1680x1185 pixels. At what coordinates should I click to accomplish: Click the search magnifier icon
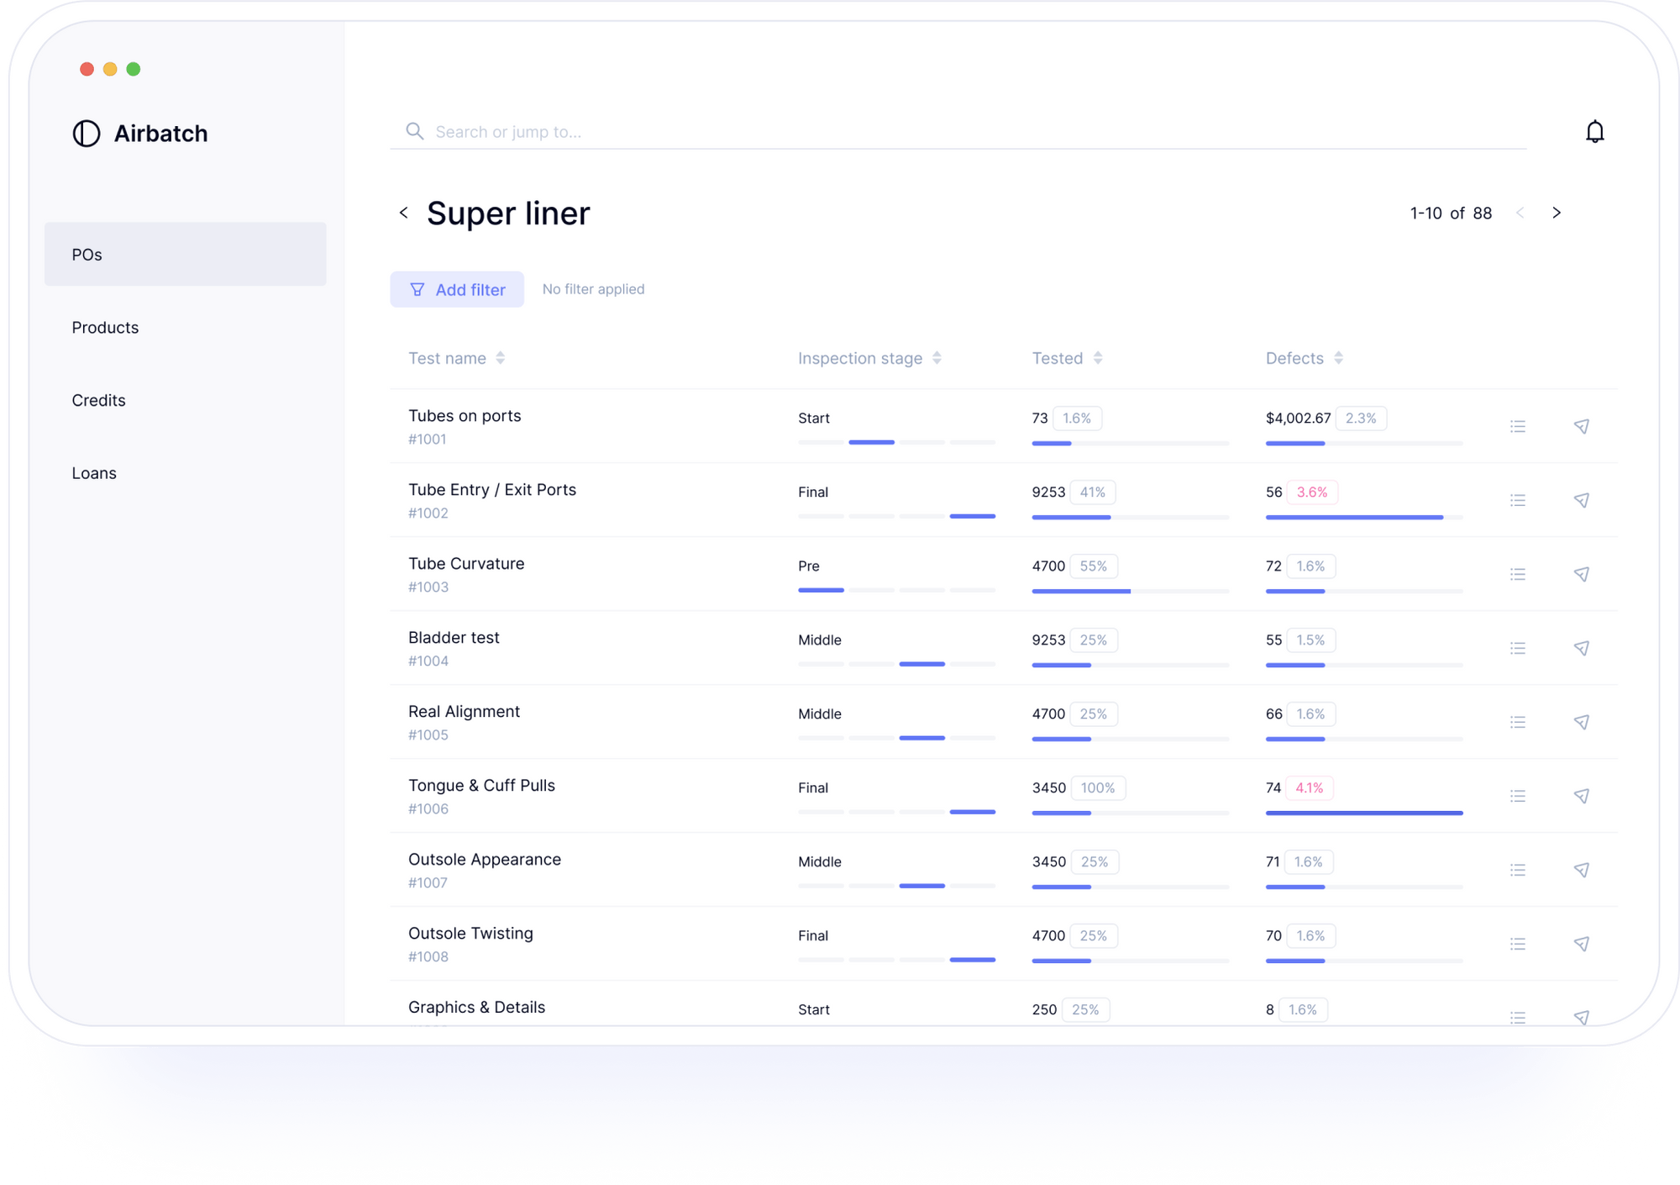tap(414, 131)
